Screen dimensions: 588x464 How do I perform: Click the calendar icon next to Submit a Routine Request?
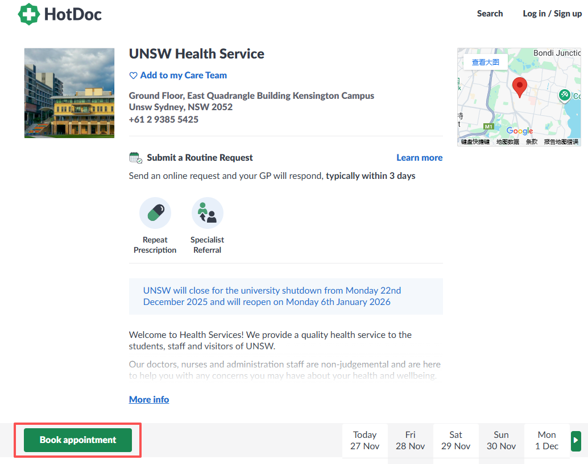pos(135,158)
